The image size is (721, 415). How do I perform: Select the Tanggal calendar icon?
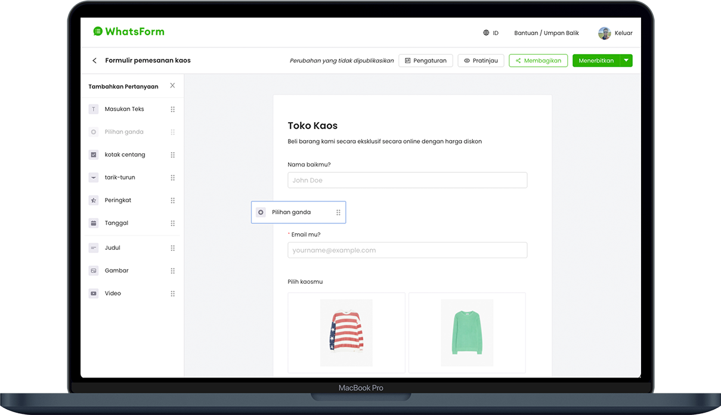point(94,223)
